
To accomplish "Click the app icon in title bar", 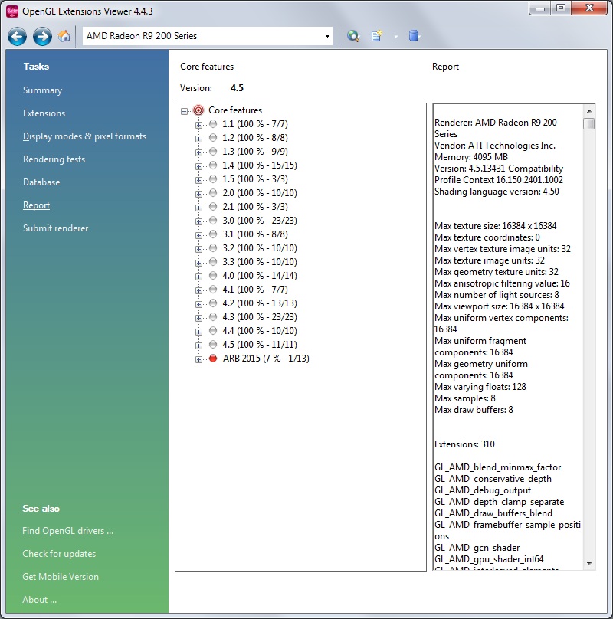I will click(x=12, y=11).
